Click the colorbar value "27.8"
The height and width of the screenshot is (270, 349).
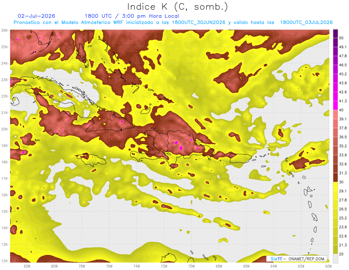343,200
